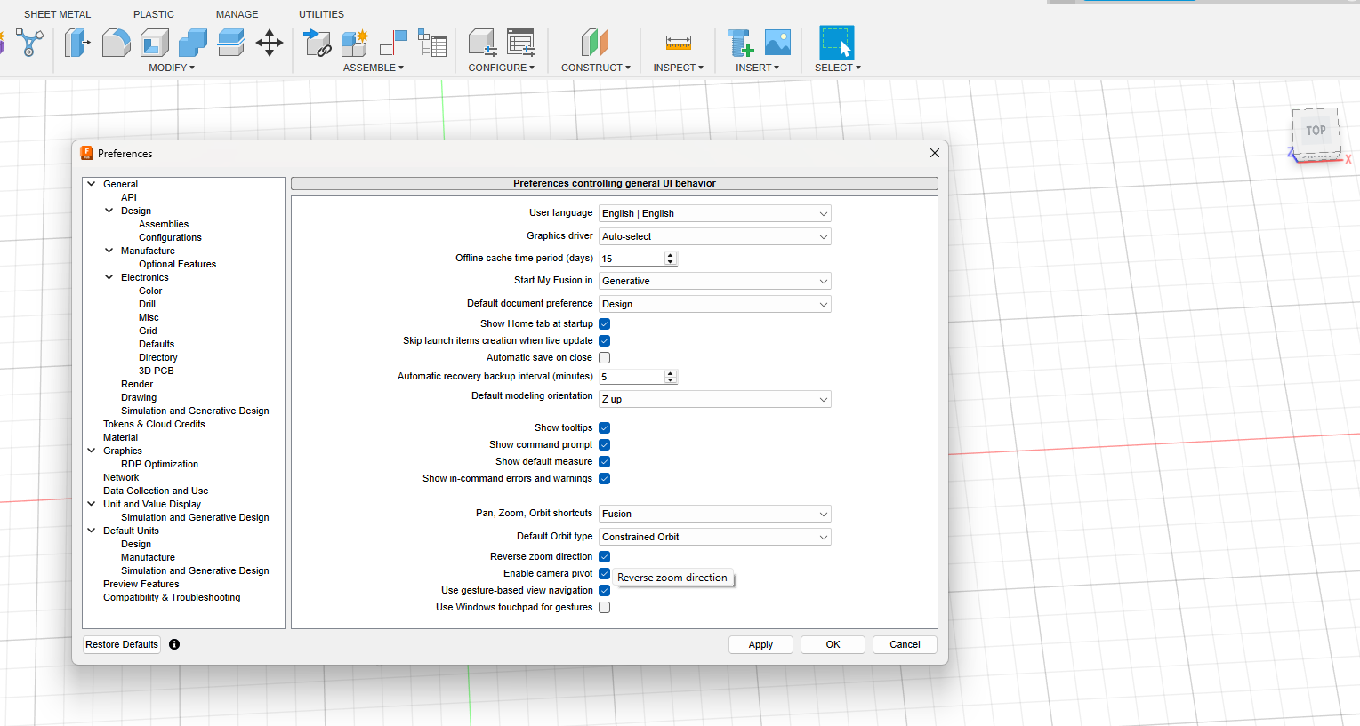Click the Apply button
This screenshot has width=1360, height=726.
[x=760, y=644]
